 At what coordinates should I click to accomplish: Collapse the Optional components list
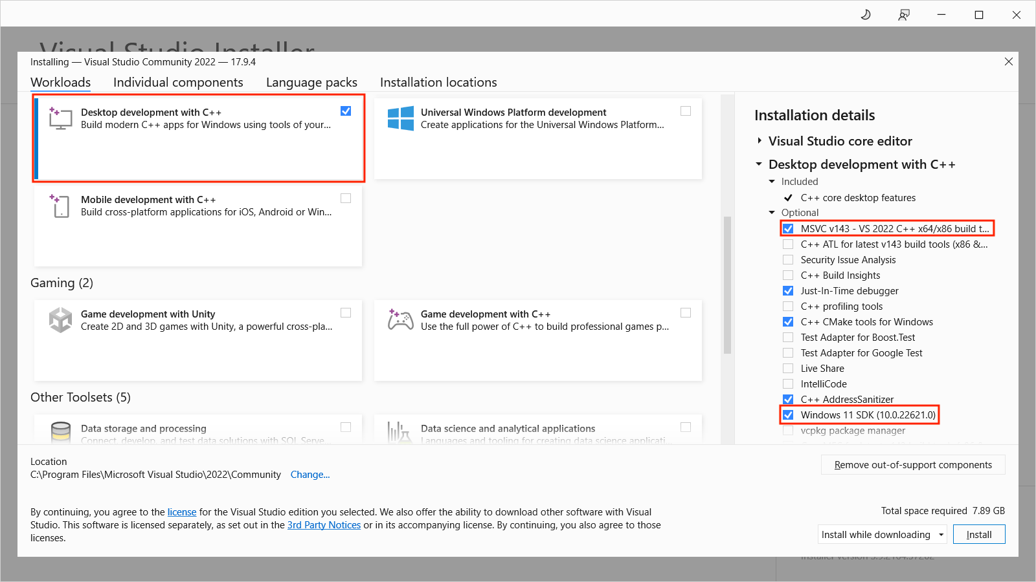point(772,212)
